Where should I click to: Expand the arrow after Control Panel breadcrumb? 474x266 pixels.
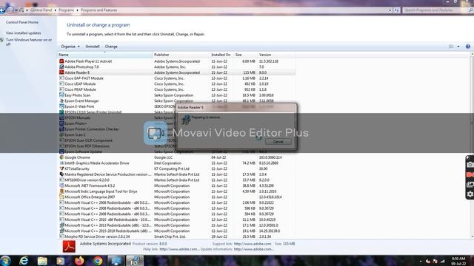(x=55, y=10)
